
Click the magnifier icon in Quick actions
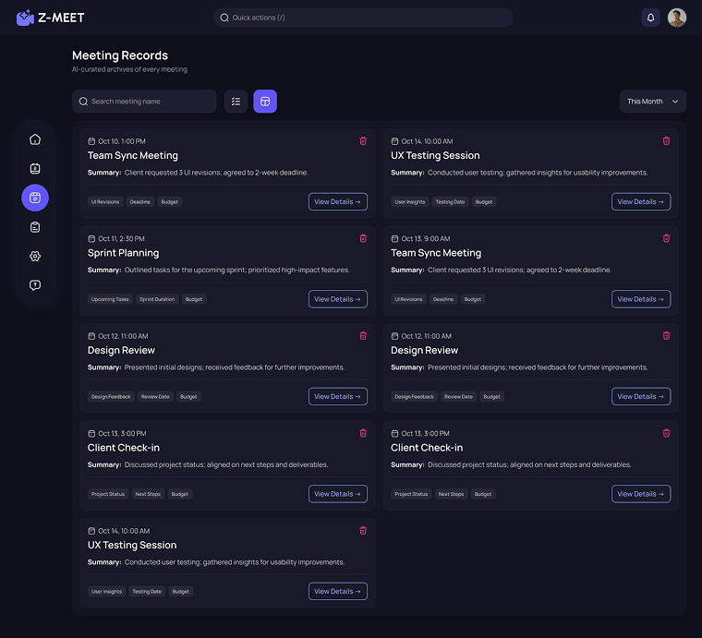coord(224,18)
